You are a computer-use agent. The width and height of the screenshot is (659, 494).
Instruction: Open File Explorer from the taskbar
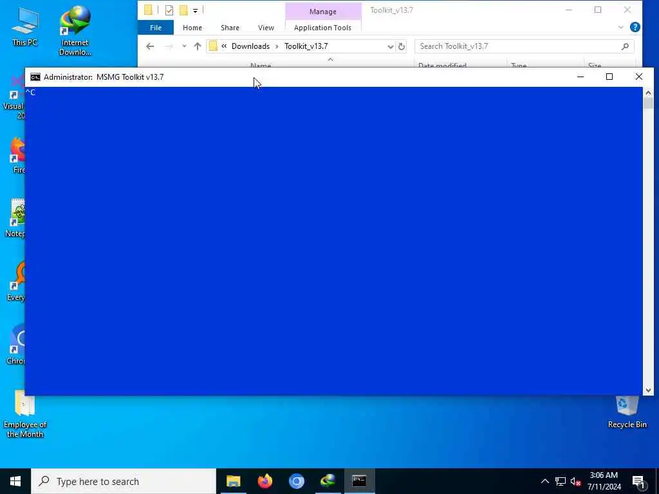[x=233, y=481]
